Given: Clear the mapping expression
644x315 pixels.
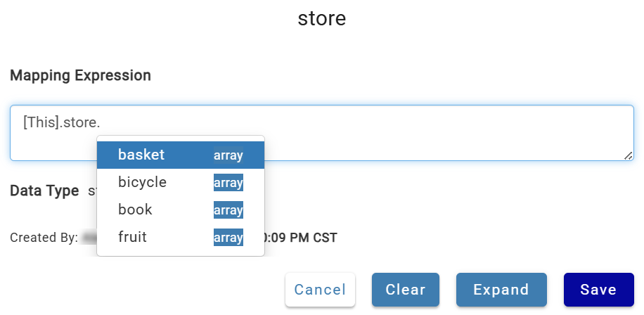Looking at the screenshot, I should pos(406,290).
